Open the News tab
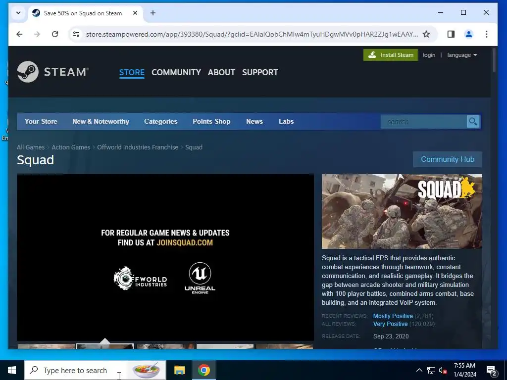 click(x=254, y=122)
